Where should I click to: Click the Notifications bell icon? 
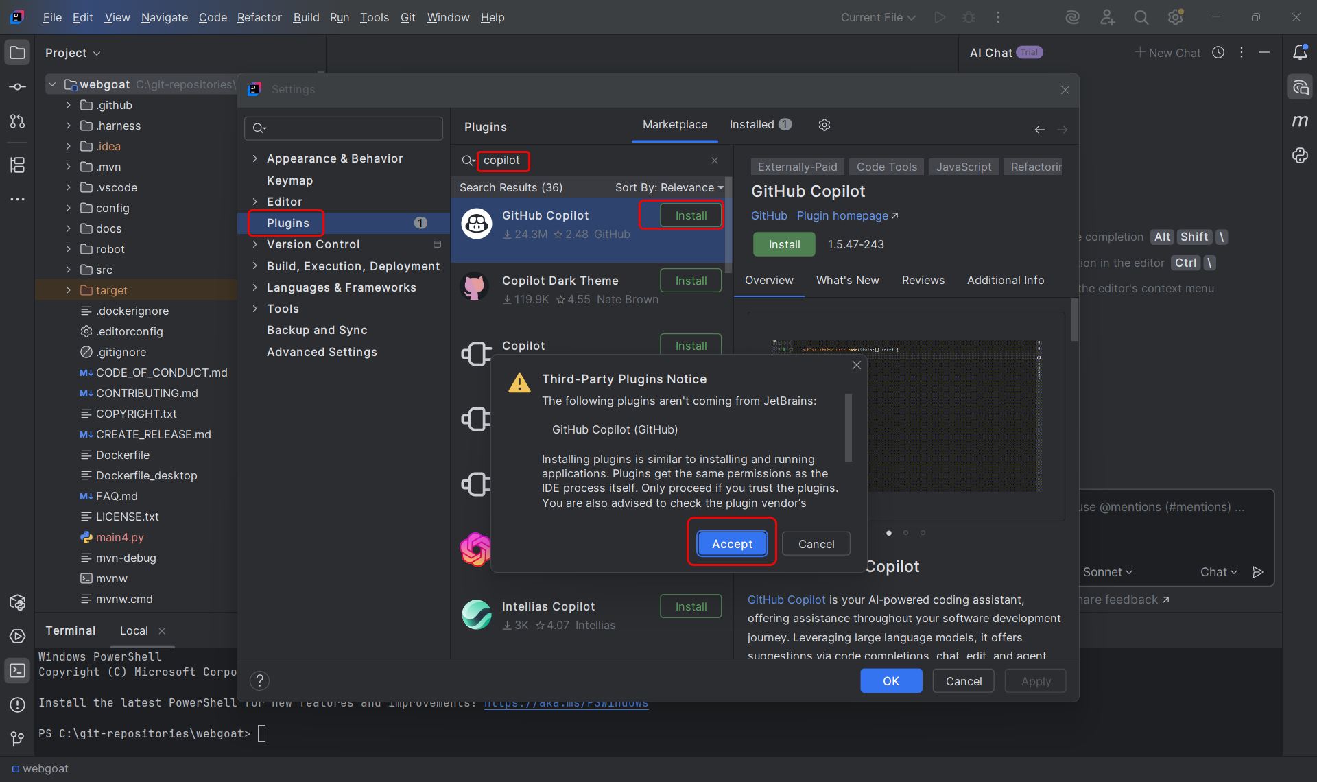[x=1300, y=53]
